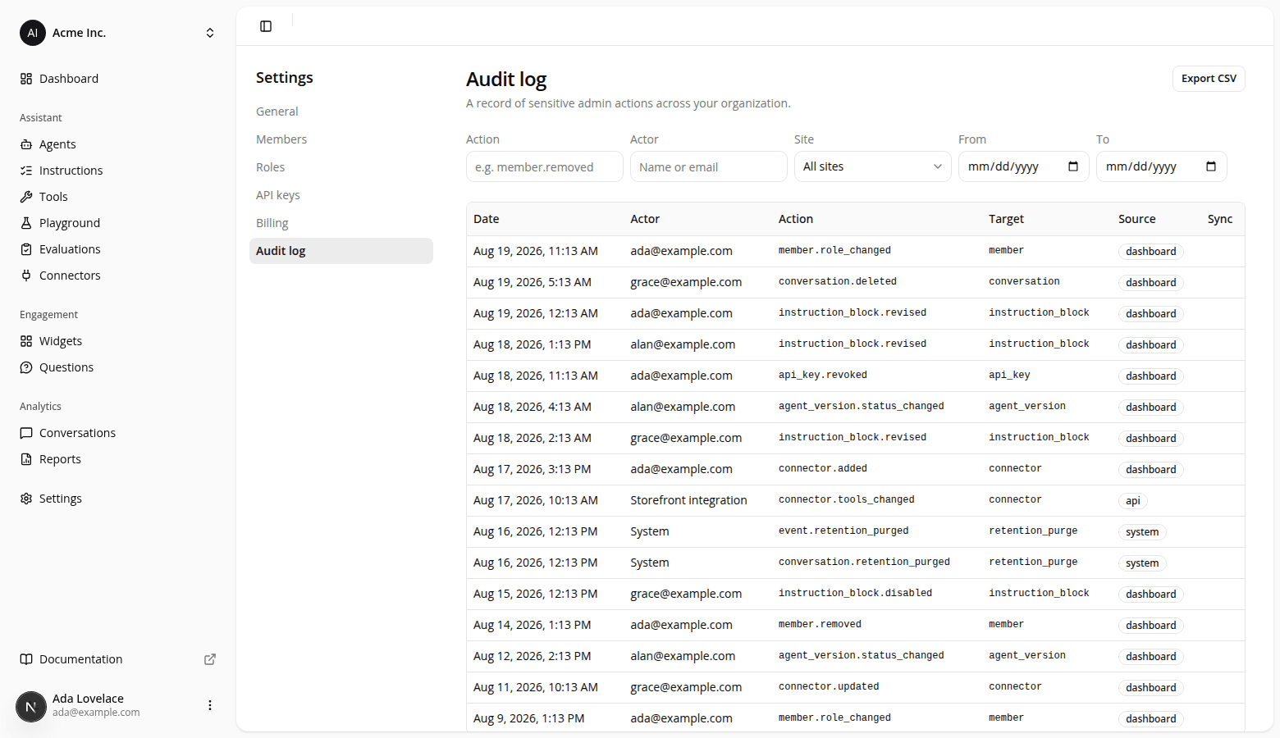Focus the Actor name or email field

[x=709, y=166]
